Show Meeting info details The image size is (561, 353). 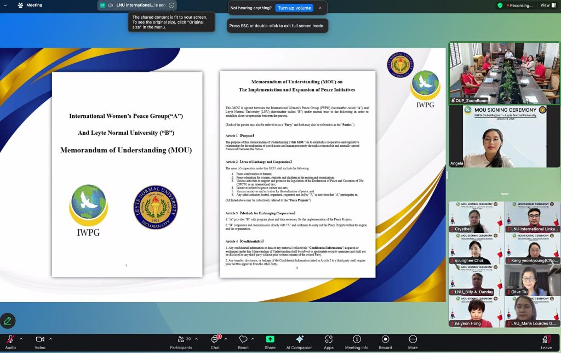pyautogui.click(x=357, y=342)
